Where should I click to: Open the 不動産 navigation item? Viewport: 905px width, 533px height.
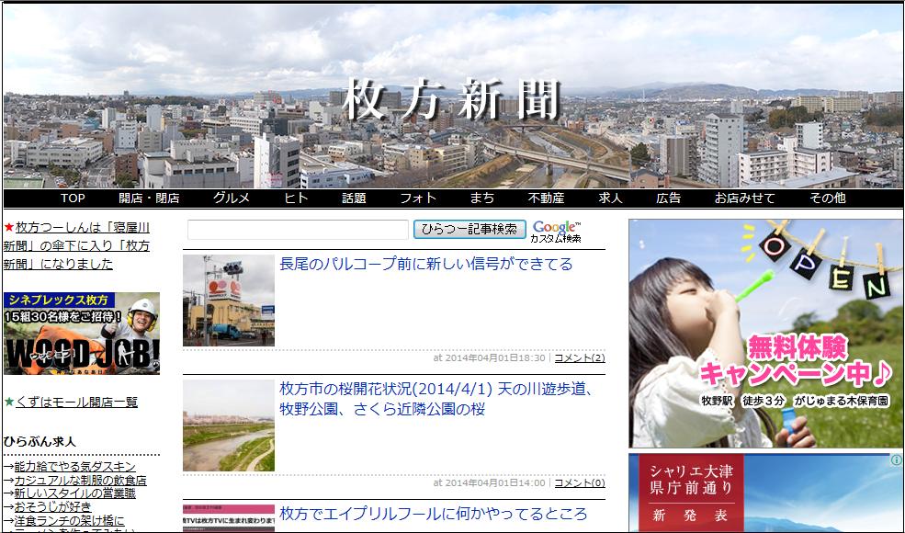pyautogui.click(x=546, y=198)
